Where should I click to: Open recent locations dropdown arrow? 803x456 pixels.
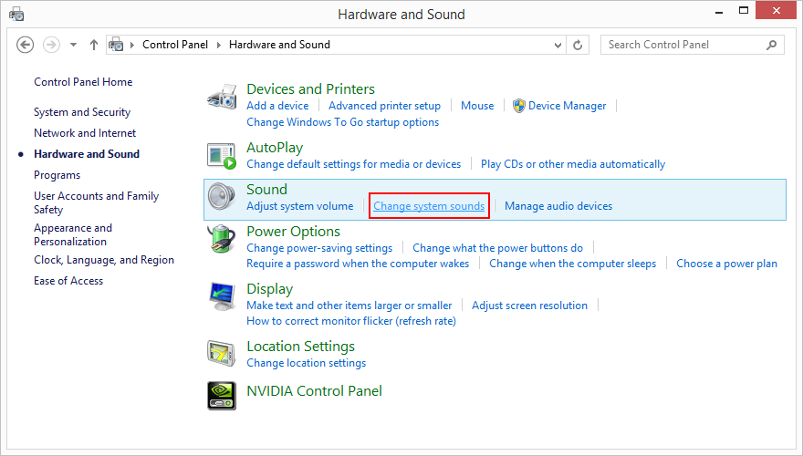73,45
